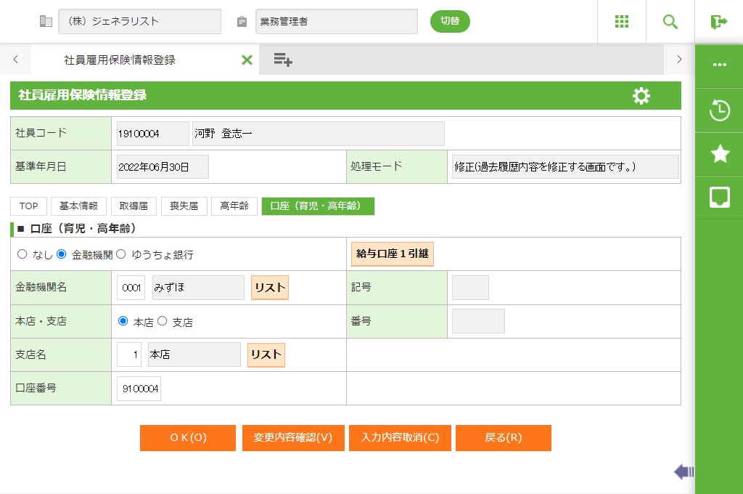The width and height of the screenshot is (743, 494).
Task: Select the なし radio button
Action: pyautogui.click(x=22, y=254)
